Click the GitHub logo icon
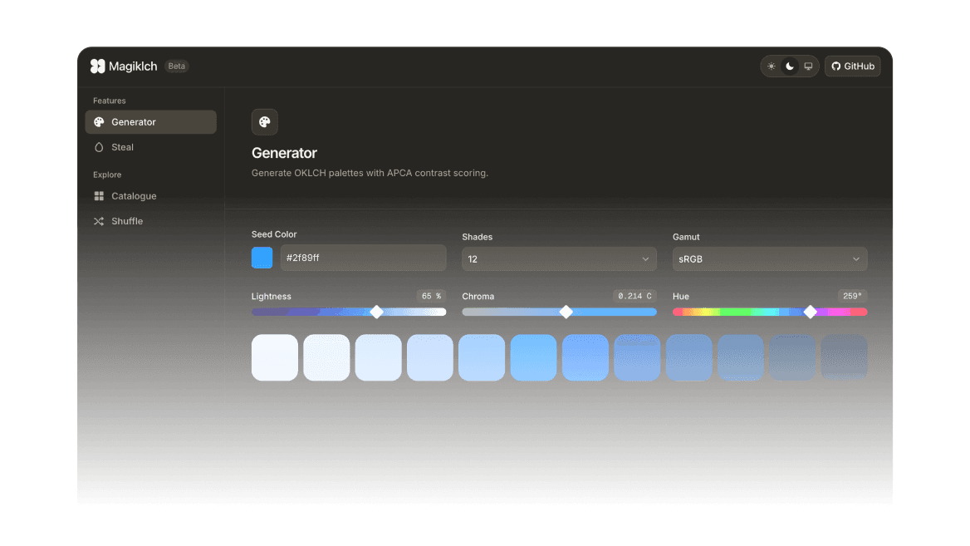This screenshot has width=970, height=546. (x=837, y=66)
